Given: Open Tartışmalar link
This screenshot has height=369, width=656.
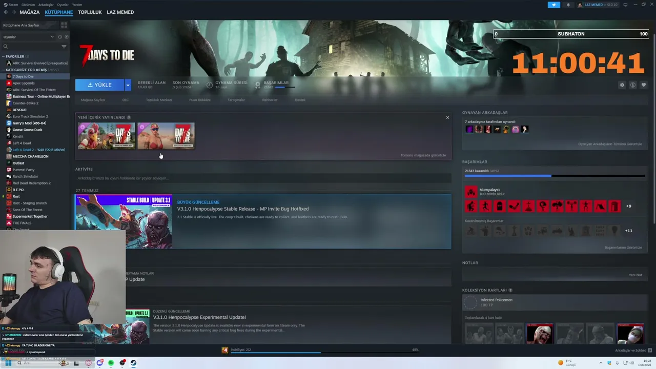Looking at the screenshot, I should pyautogui.click(x=236, y=100).
